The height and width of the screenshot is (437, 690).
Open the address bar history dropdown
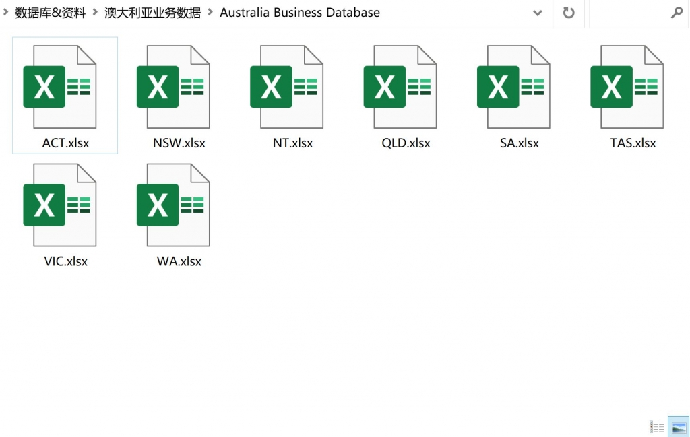[537, 13]
